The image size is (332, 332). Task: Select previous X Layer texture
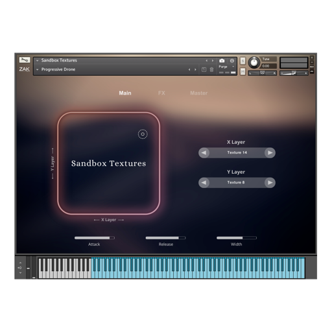click(204, 153)
